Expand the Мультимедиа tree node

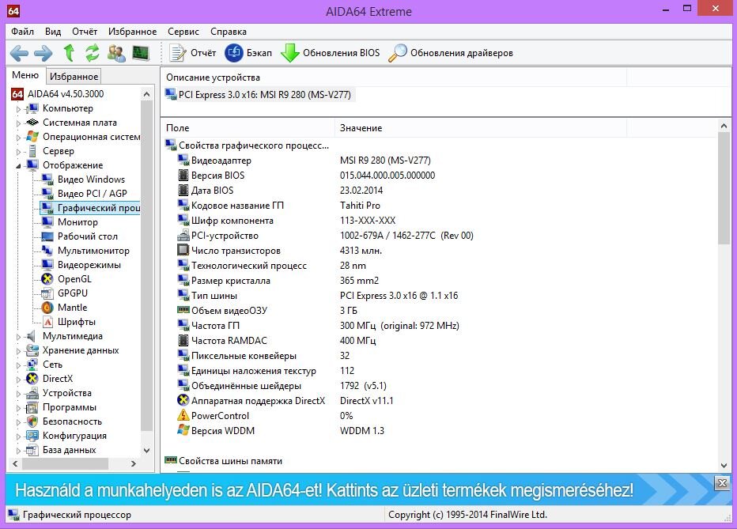[18, 337]
